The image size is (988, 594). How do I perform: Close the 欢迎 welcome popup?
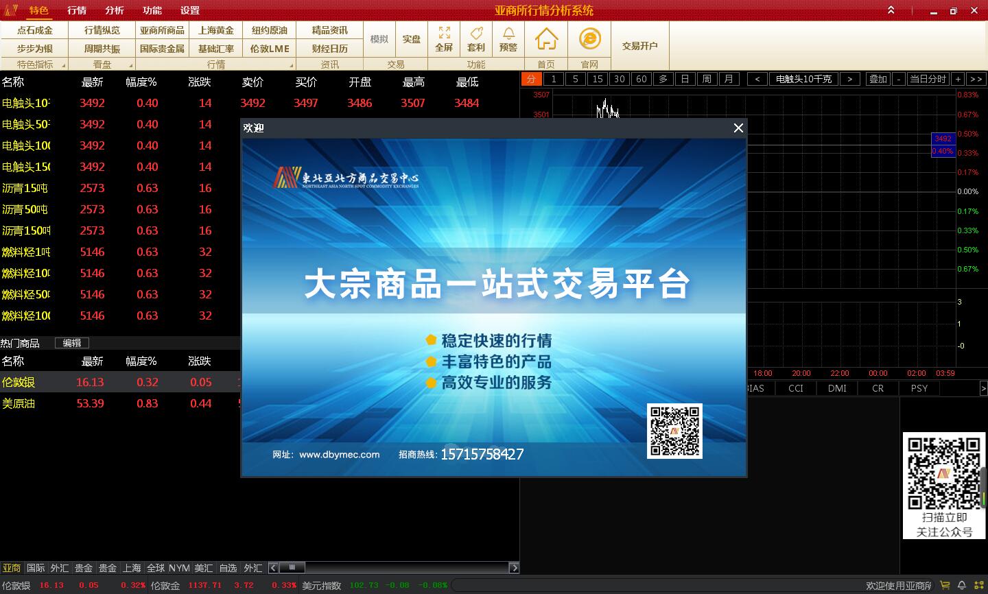coord(738,128)
